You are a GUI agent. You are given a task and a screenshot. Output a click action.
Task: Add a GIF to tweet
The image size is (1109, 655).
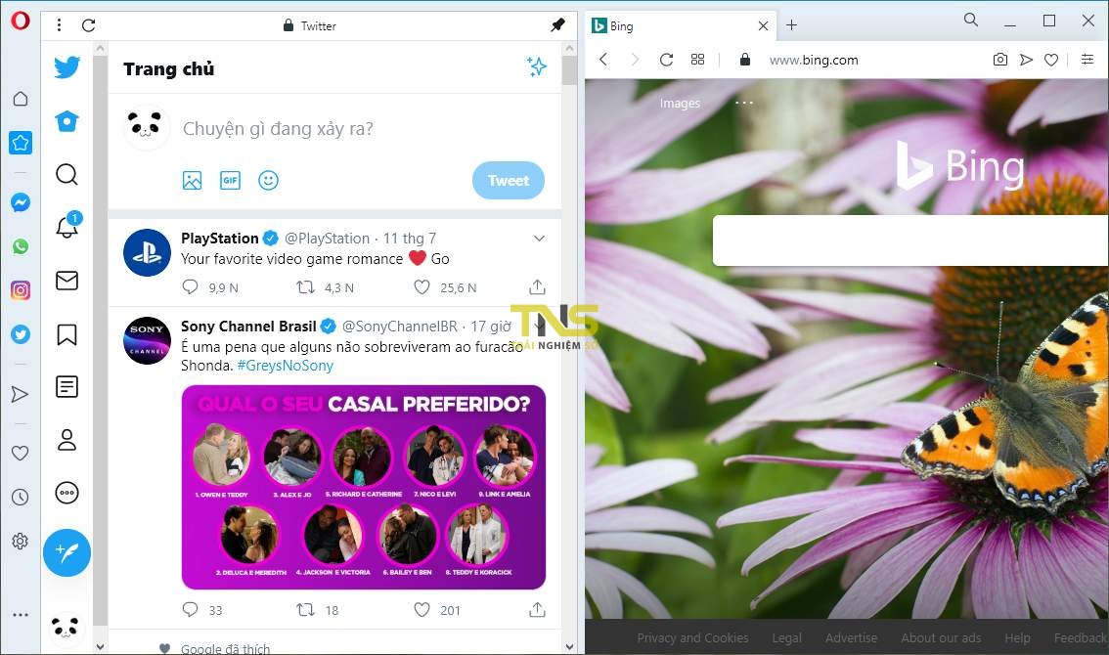tap(230, 181)
